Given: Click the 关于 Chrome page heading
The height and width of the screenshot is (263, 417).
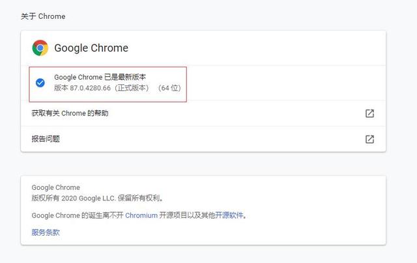Looking at the screenshot, I should (43, 16).
